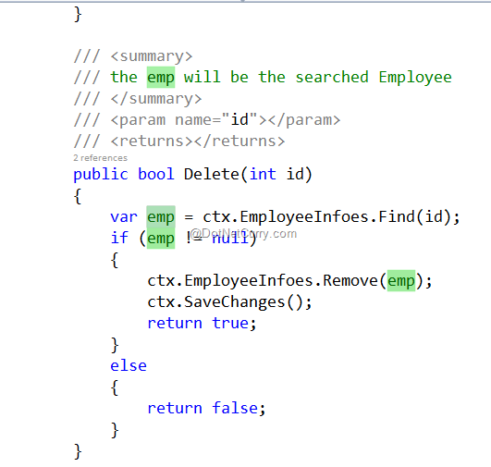Open the '2 references' CodeLens link
Image resolution: width=491 pixels, height=467 pixels.
101,158
